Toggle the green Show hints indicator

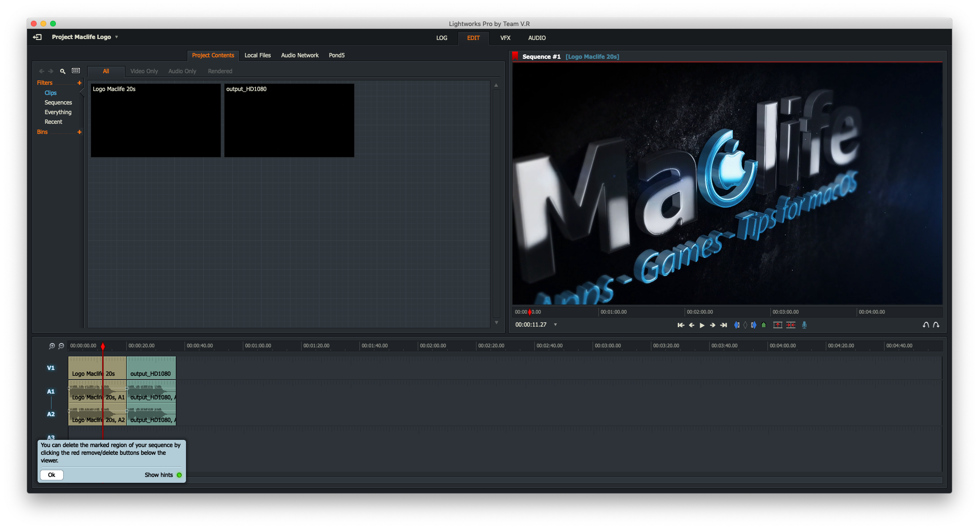[x=179, y=475]
